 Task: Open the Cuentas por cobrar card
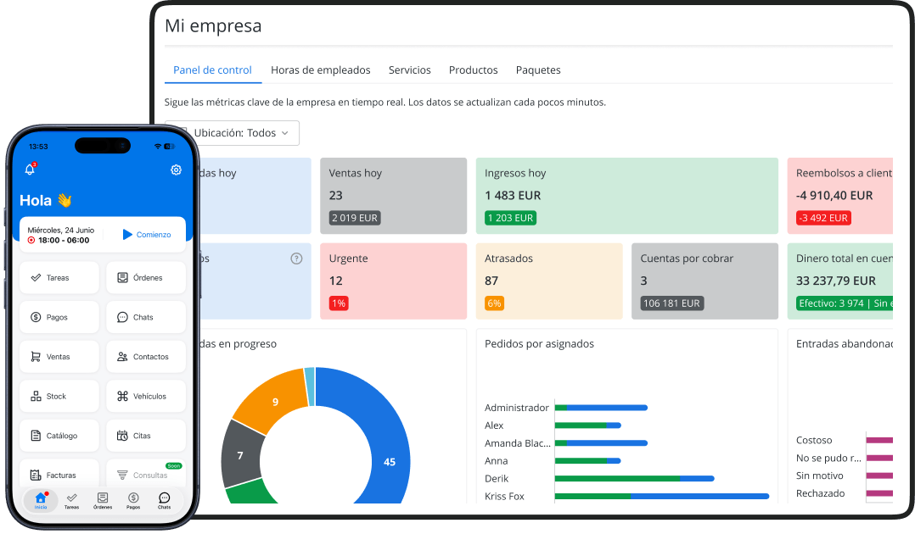click(704, 281)
